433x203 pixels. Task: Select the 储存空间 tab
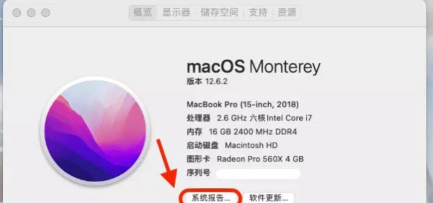click(219, 13)
